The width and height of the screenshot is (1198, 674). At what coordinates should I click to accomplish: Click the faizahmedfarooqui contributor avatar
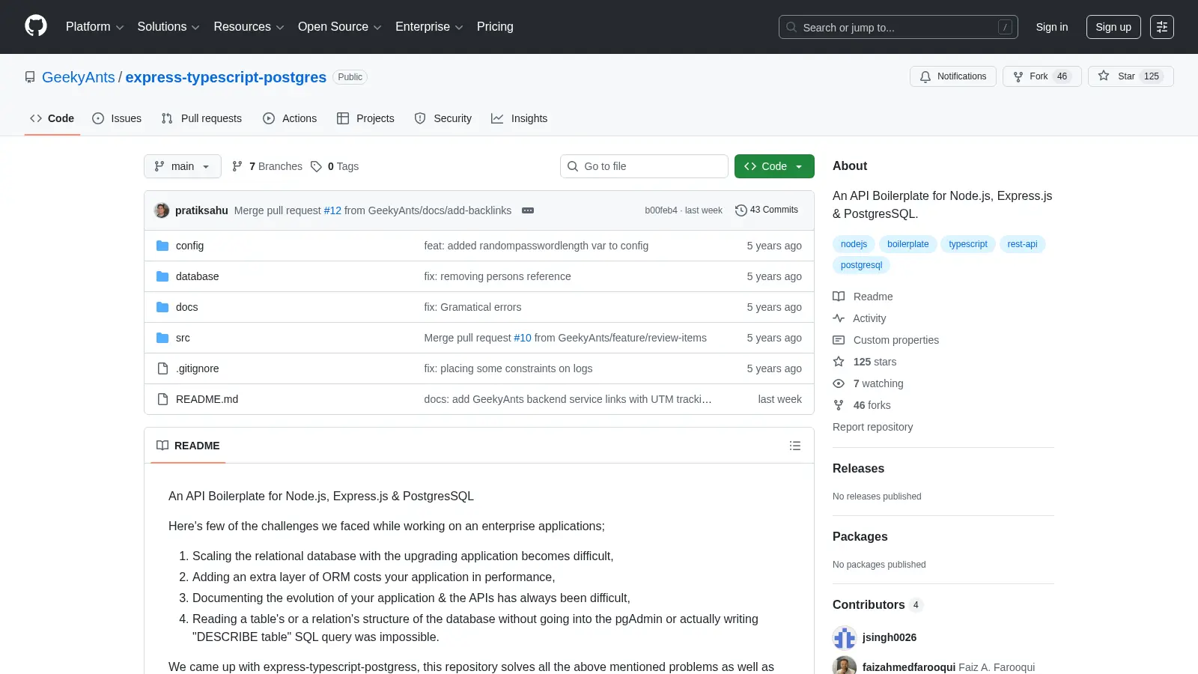845,665
